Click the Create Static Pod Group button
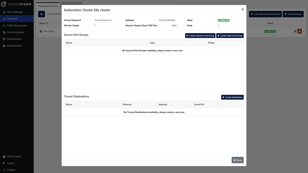Image resolution: width=308 pixels, height=173 pixels. (230, 36)
